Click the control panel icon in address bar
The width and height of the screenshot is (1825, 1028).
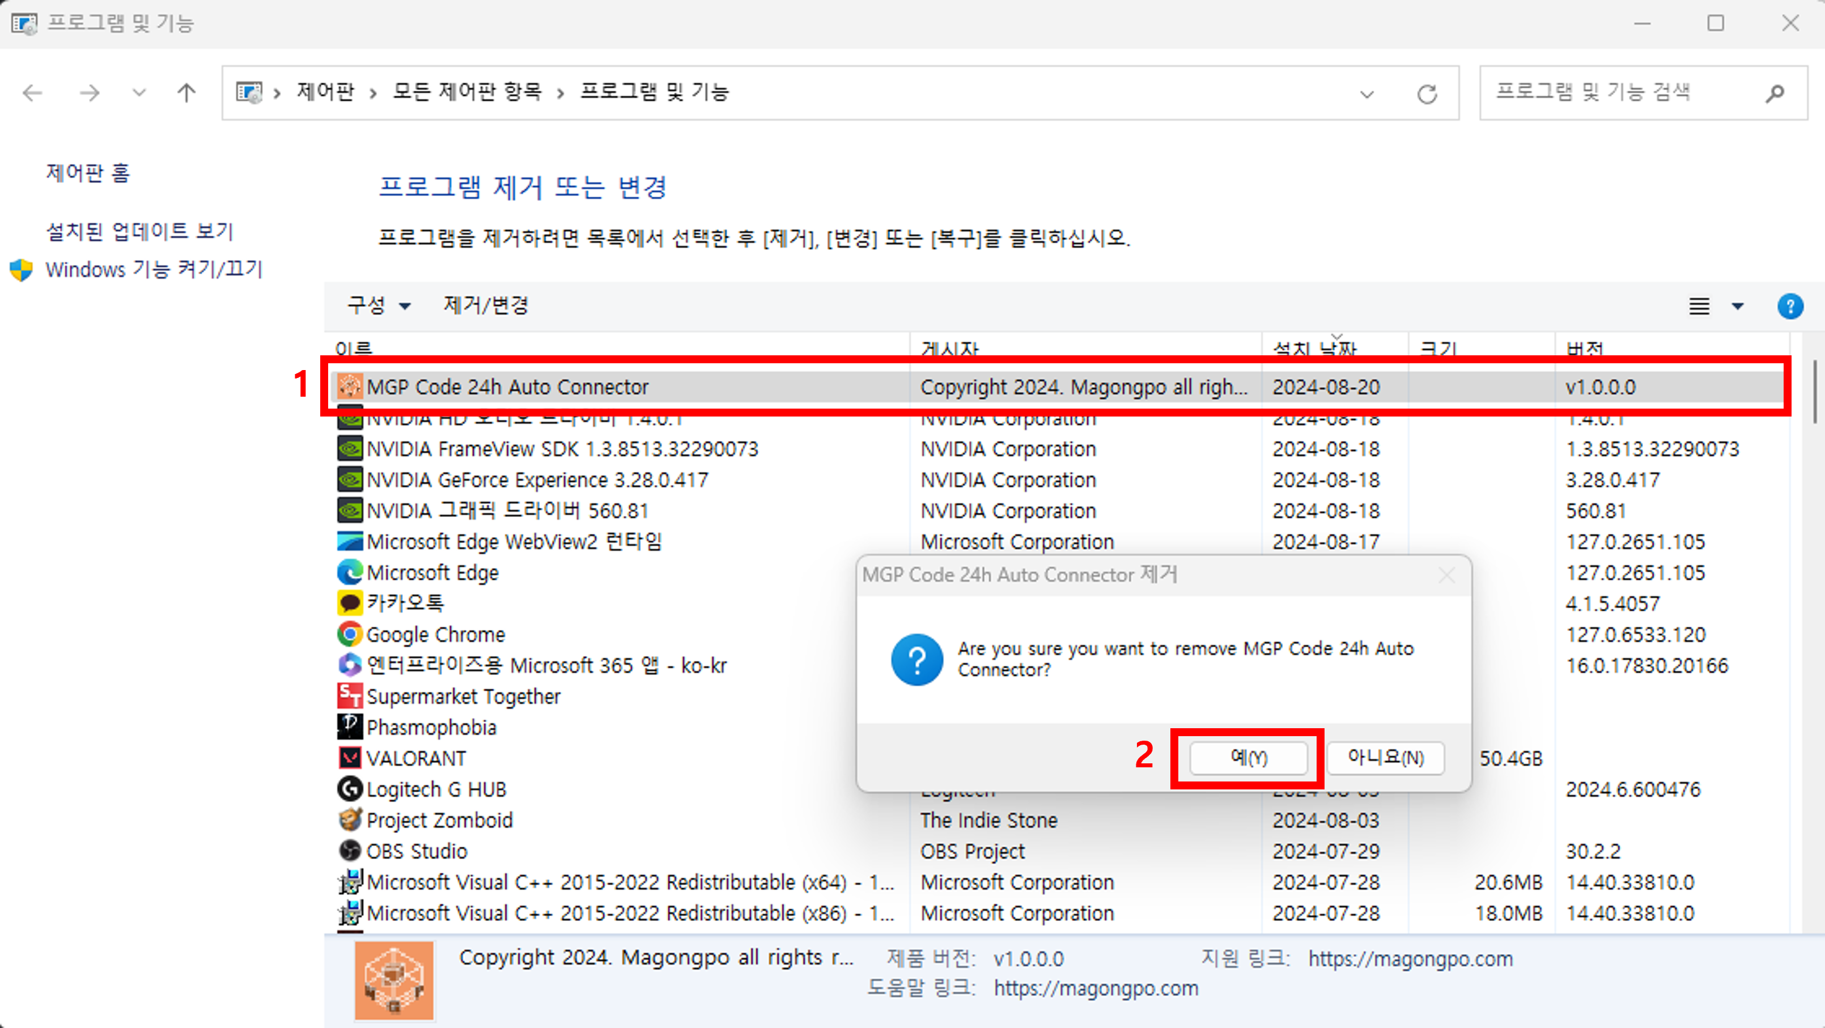249,92
